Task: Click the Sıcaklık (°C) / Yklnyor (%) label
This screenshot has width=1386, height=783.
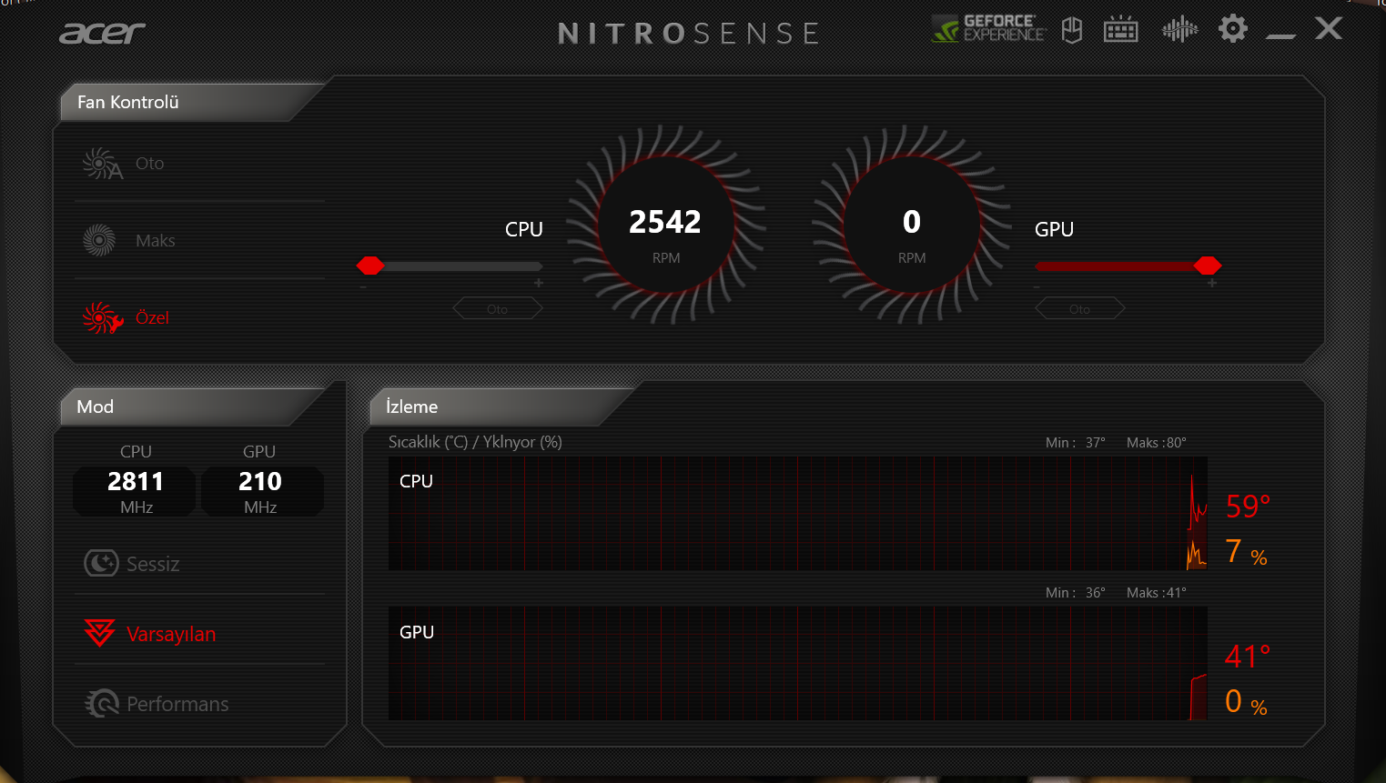Action: pyautogui.click(x=475, y=442)
